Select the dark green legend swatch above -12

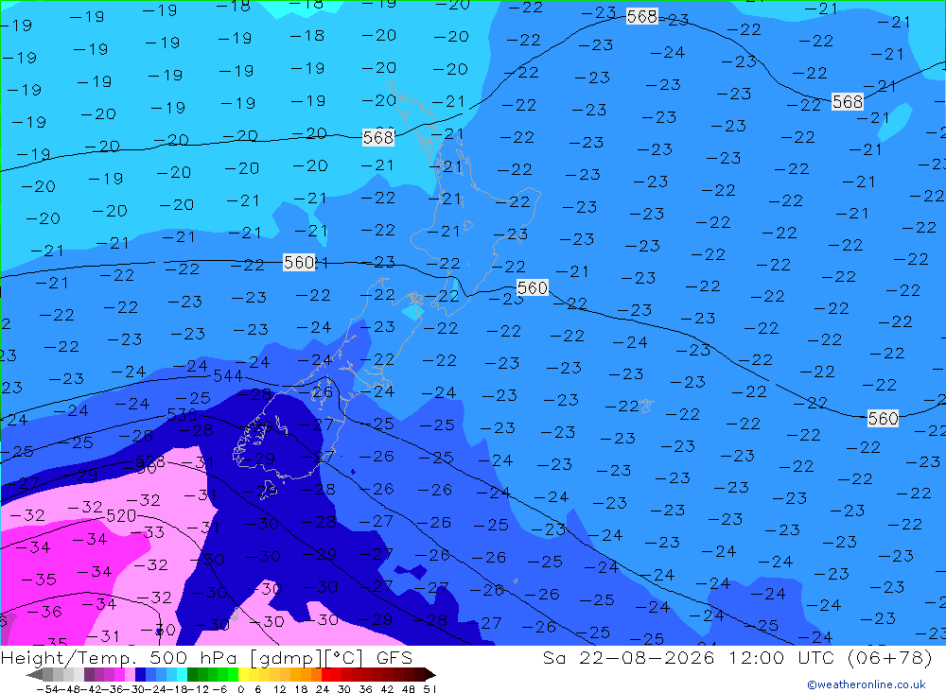point(192,674)
